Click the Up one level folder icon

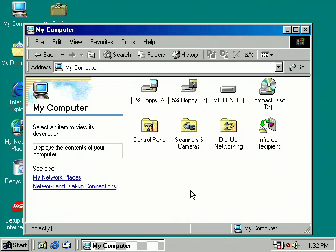pos(91,55)
